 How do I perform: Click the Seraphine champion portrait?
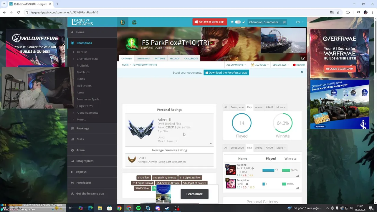point(231,183)
